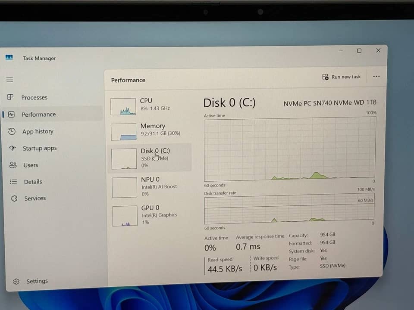Click the 0.7 ms average response time

(x=248, y=247)
